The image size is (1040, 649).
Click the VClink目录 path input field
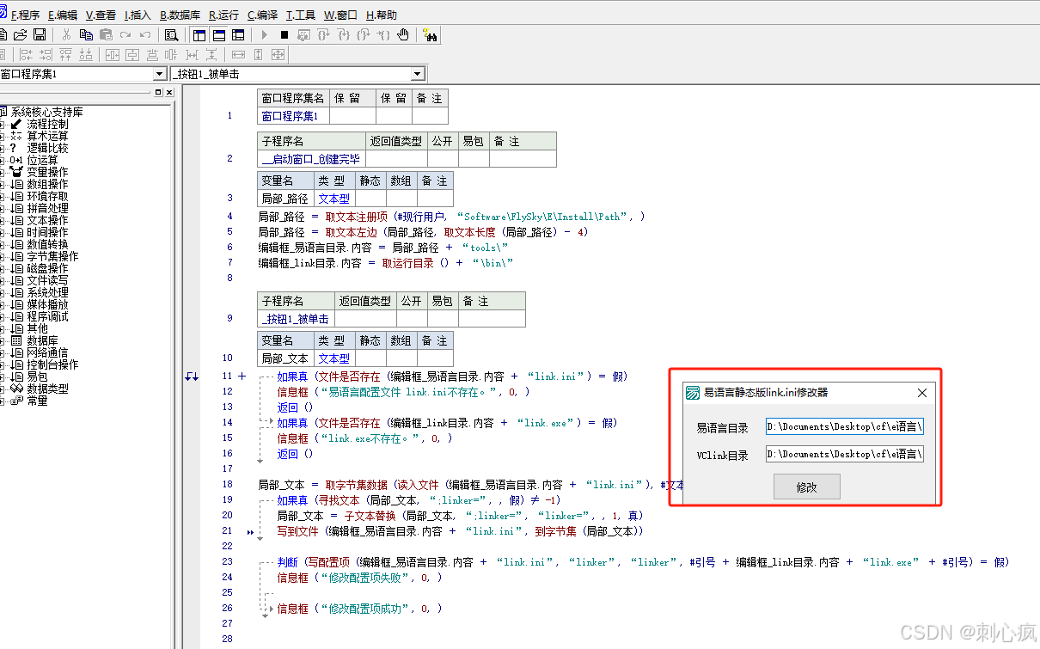(845, 454)
